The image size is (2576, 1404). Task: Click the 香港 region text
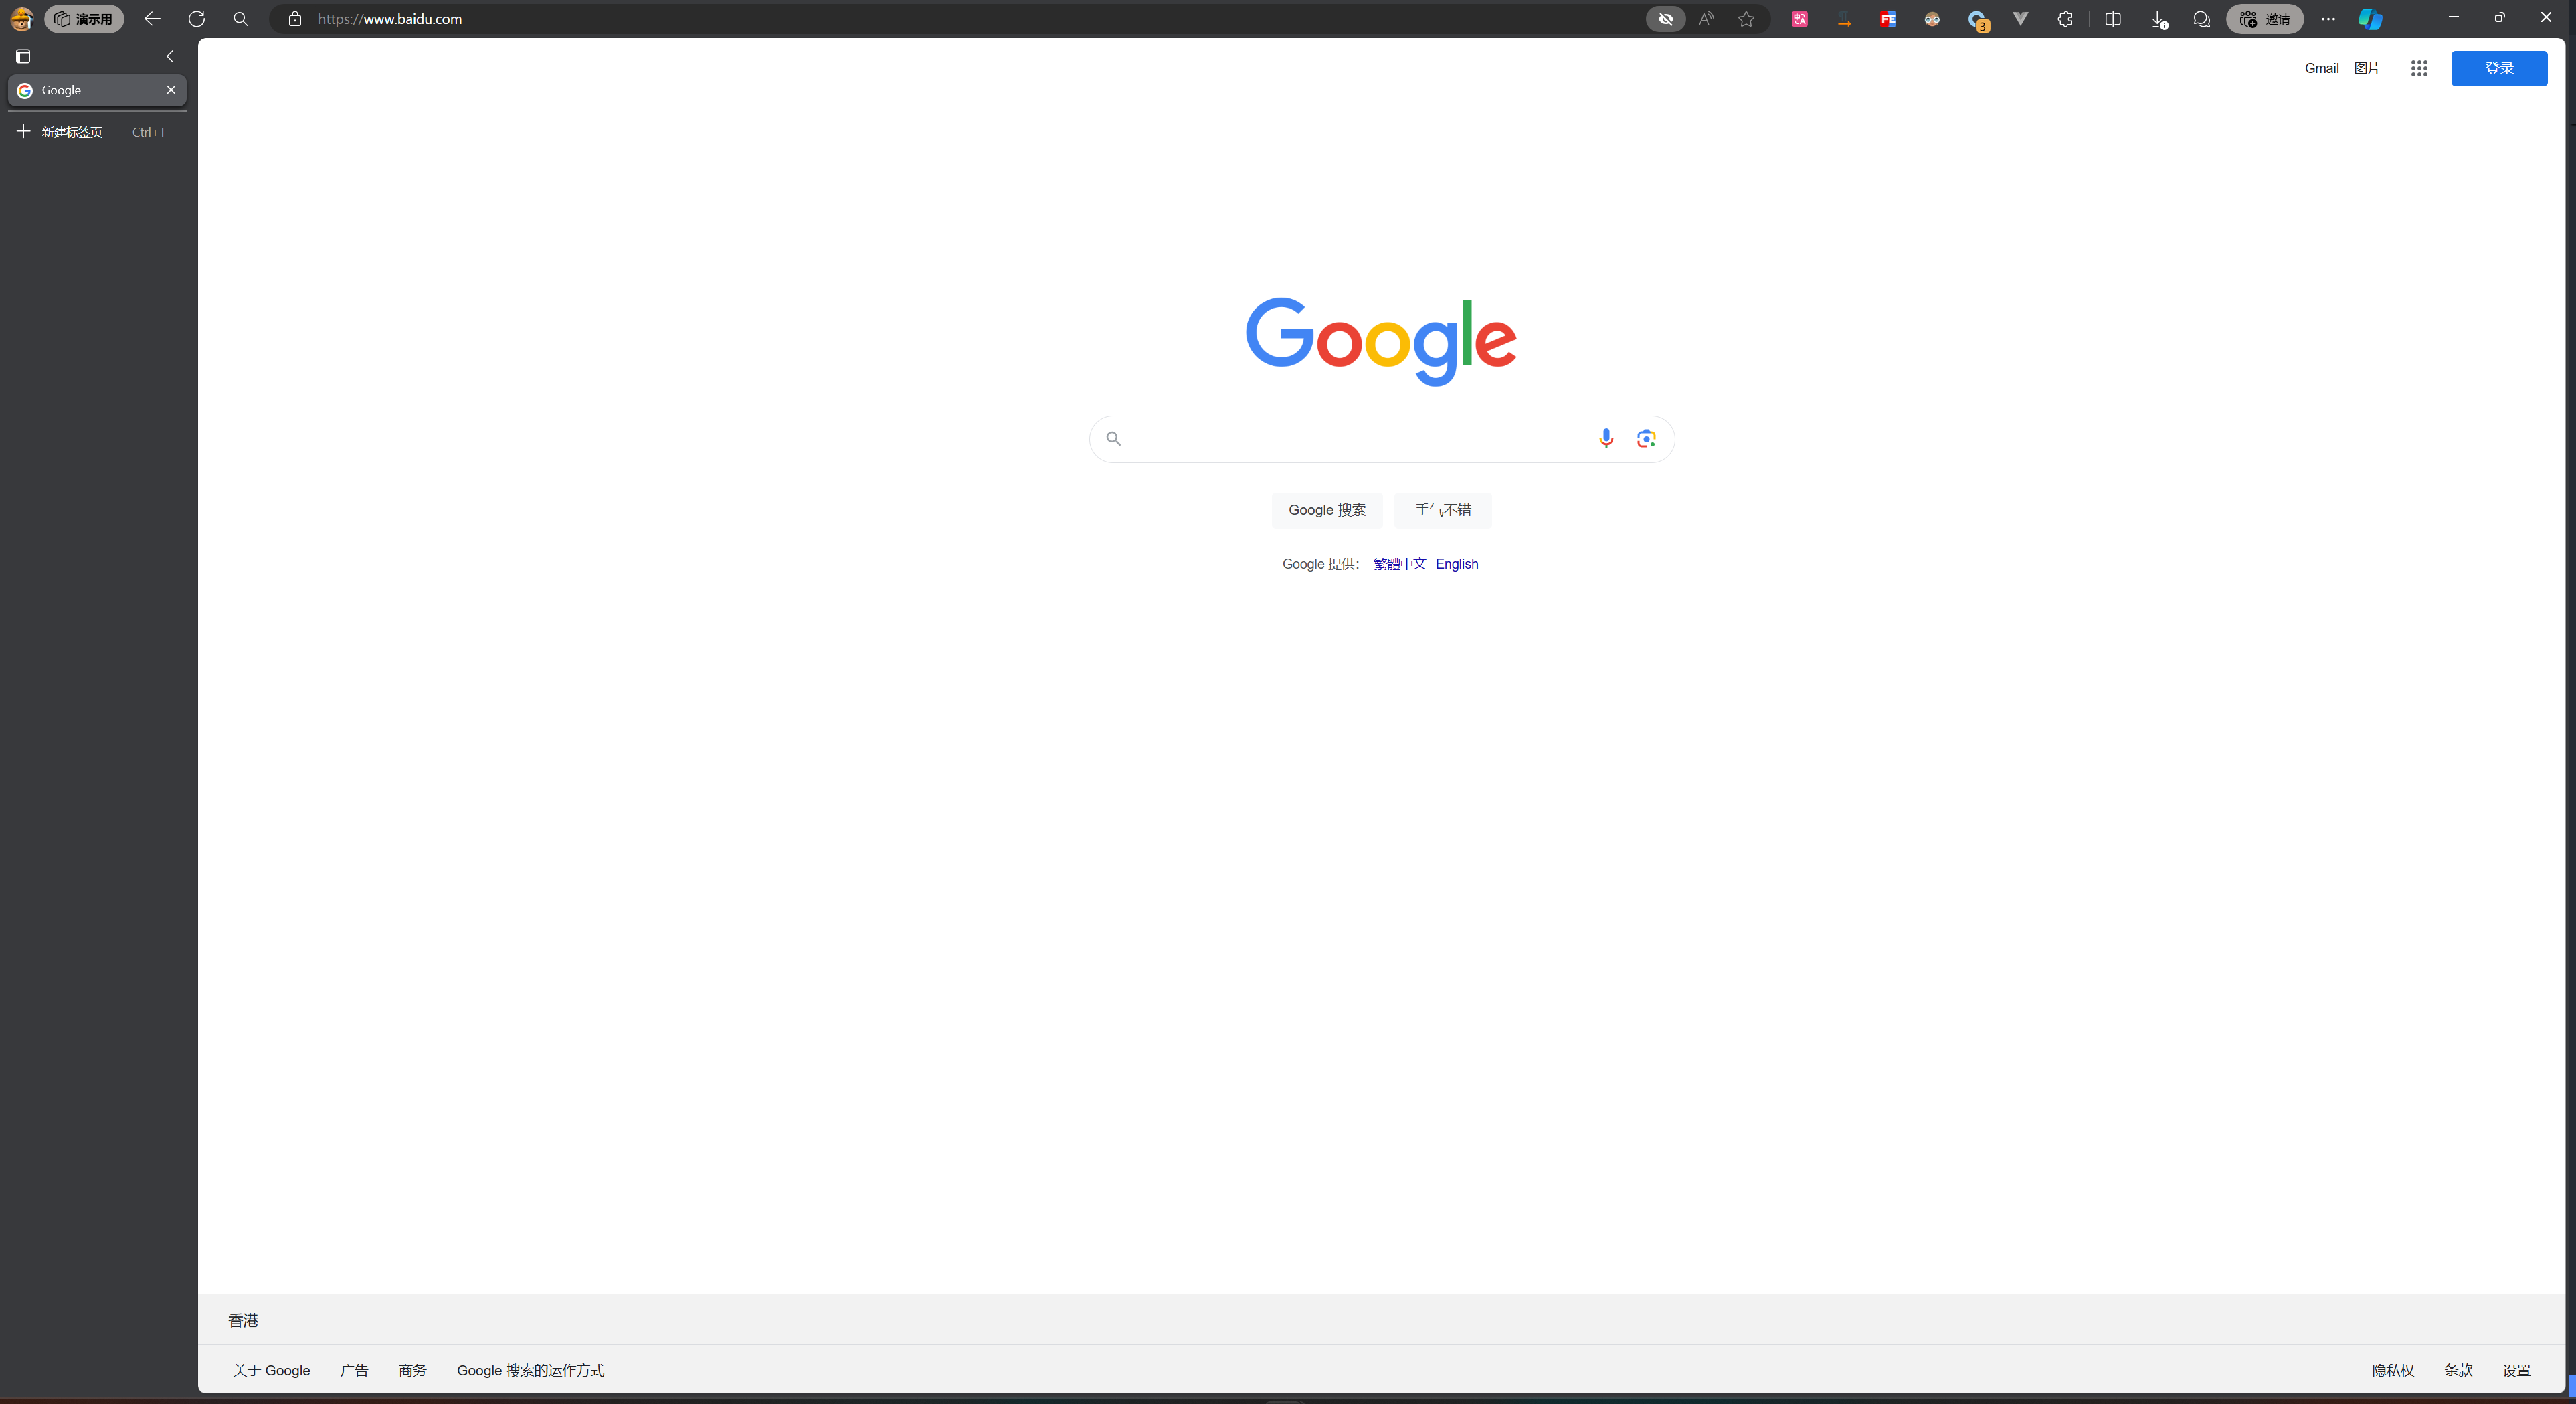(243, 1320)
